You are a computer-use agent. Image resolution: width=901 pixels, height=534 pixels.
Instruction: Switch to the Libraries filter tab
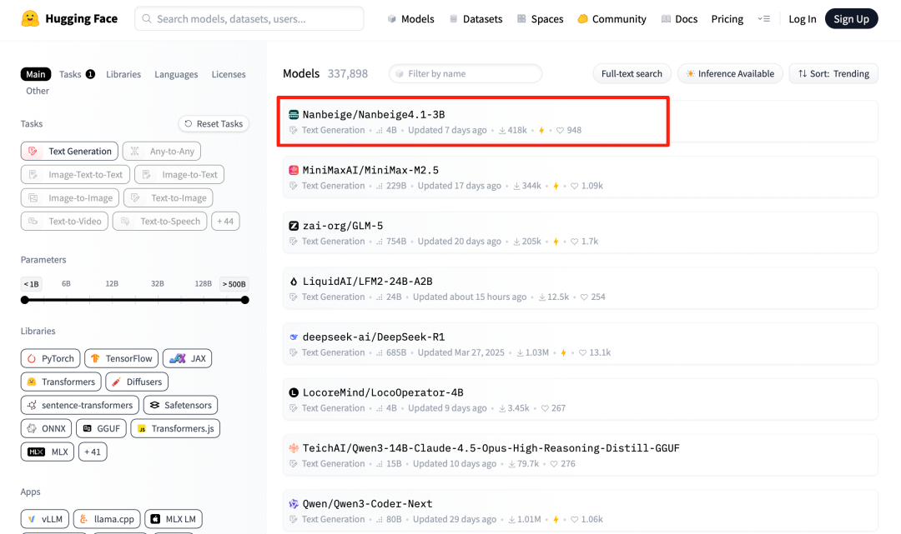click(x=123, y=74)
